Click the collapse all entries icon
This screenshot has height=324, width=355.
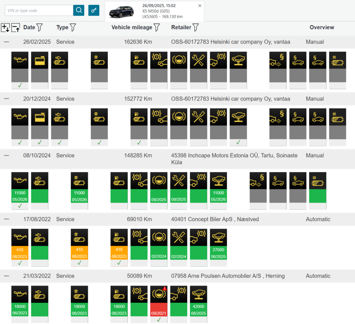click(x=16, y=28)
